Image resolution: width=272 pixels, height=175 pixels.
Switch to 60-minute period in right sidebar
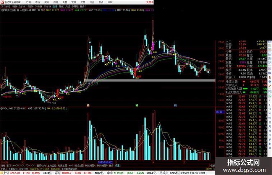point(270,118)
